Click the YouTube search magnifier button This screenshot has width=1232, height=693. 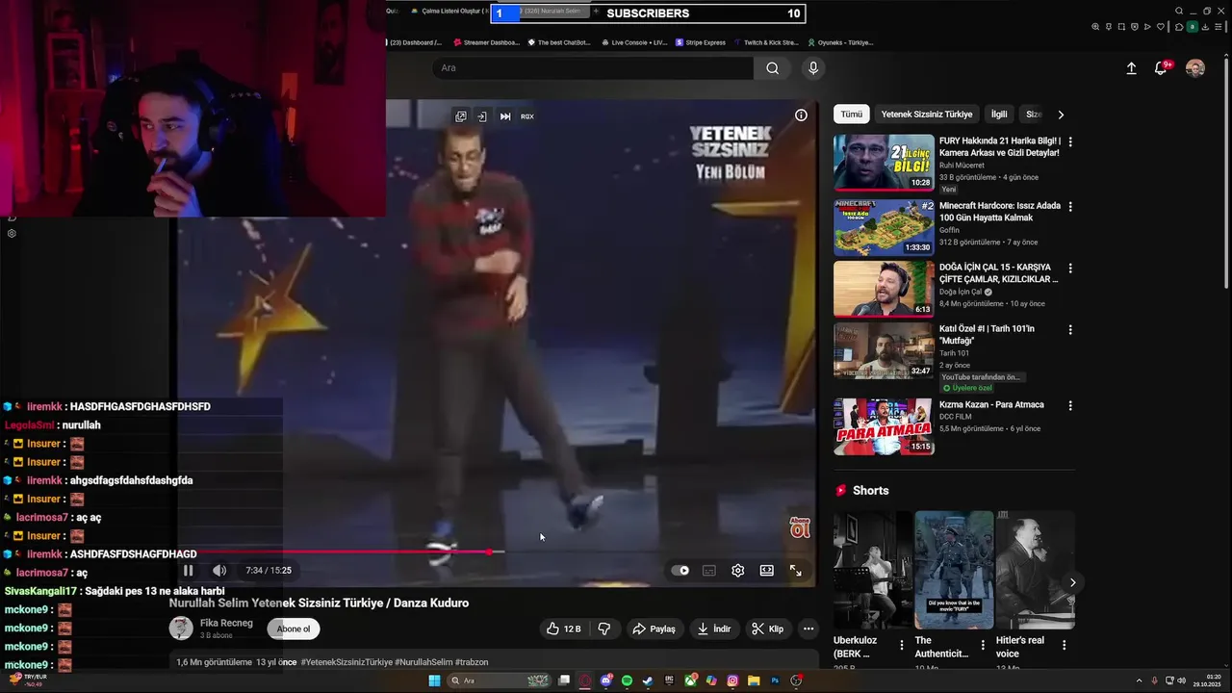[x=772, y=67]
